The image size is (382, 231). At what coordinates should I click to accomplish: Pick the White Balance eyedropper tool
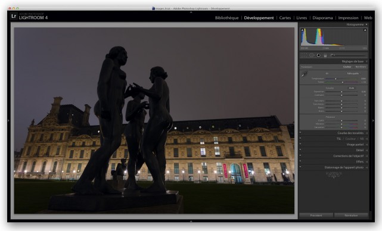click(x=304, y=74)
